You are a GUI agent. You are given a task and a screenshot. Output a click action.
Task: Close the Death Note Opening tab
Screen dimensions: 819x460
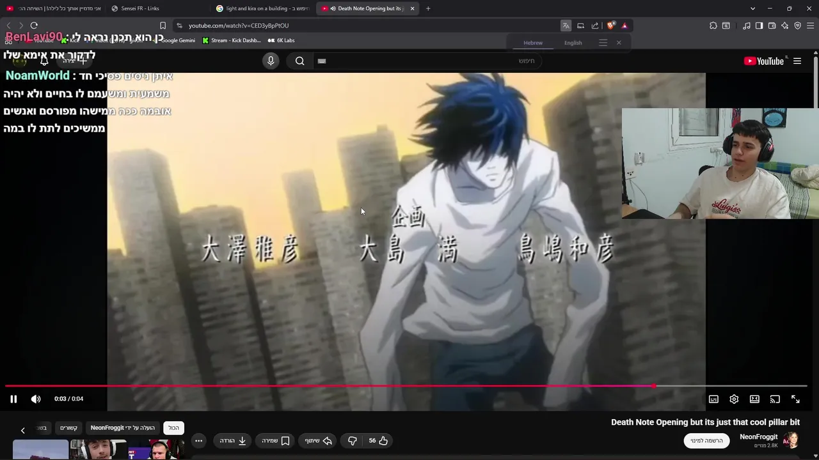pyautogui.click(x=412, y=8)
